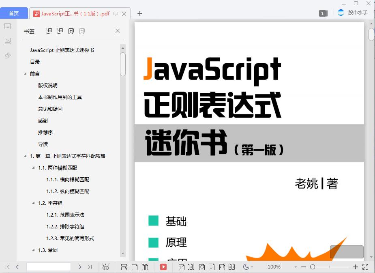Enter fullscreen mode with the corner icon
Screen dimensions: 375x273
click(x=365, y=267)
